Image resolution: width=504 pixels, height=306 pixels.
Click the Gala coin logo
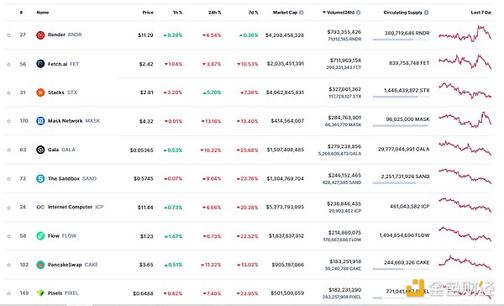40,150
